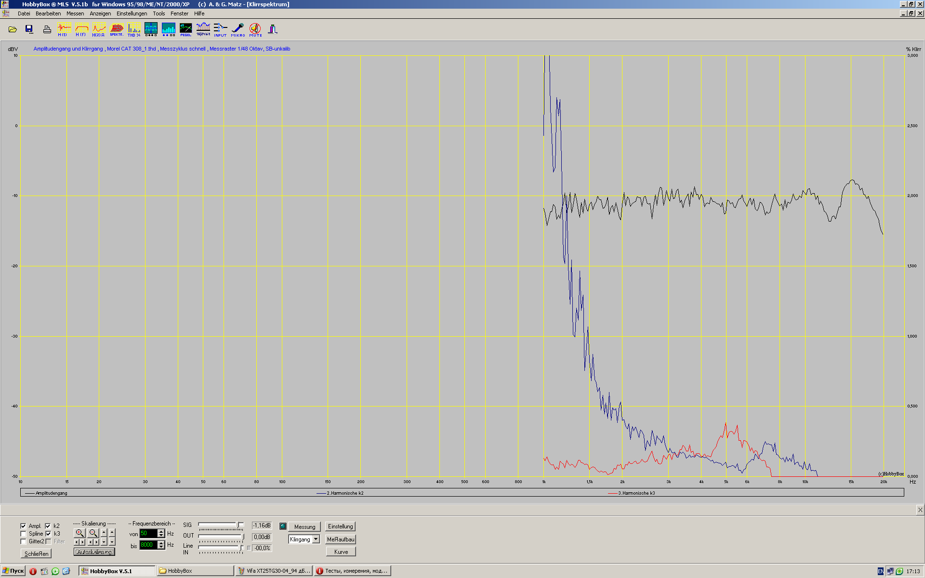925x578 pixels.
Task: Open the PEGEL level meter
Action: pos(185,29)
